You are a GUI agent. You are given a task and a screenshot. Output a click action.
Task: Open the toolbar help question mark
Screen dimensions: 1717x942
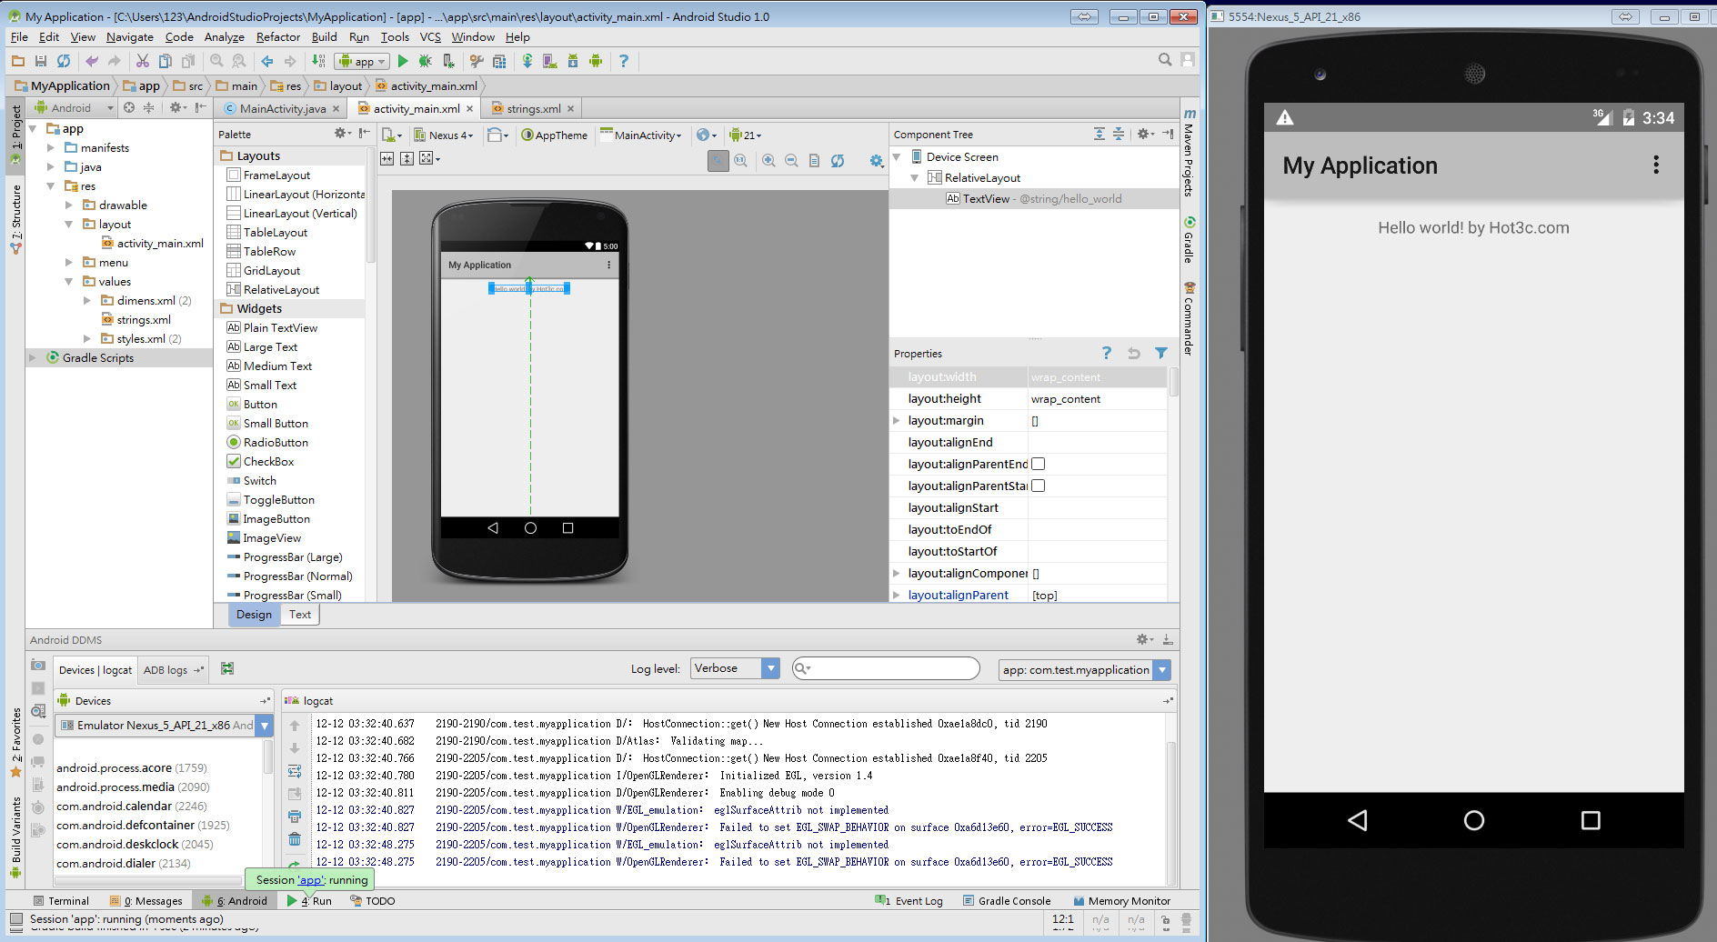pyautogui.click(x=623, y=61)
